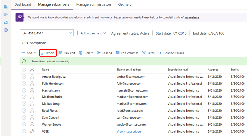The width and height of the screenshot is (247, 136).
Task: Expand the E6: MS1234567 agreement dropdown
Action: [70, 33]
